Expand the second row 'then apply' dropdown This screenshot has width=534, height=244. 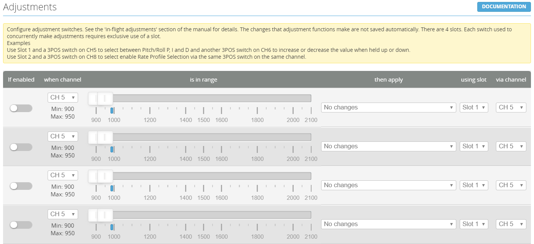[x=388, y=146]
